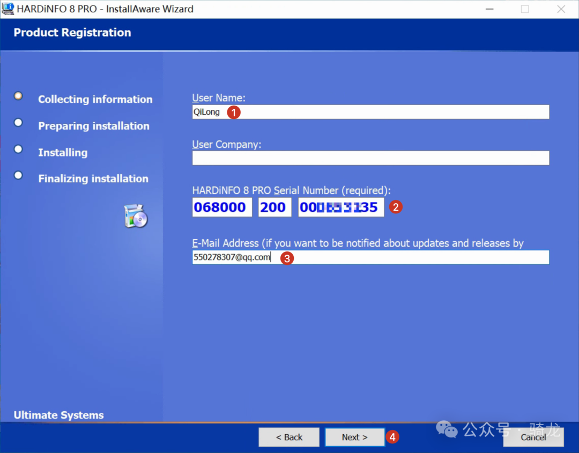Click the Collecting information step label

tap(95, 99)
